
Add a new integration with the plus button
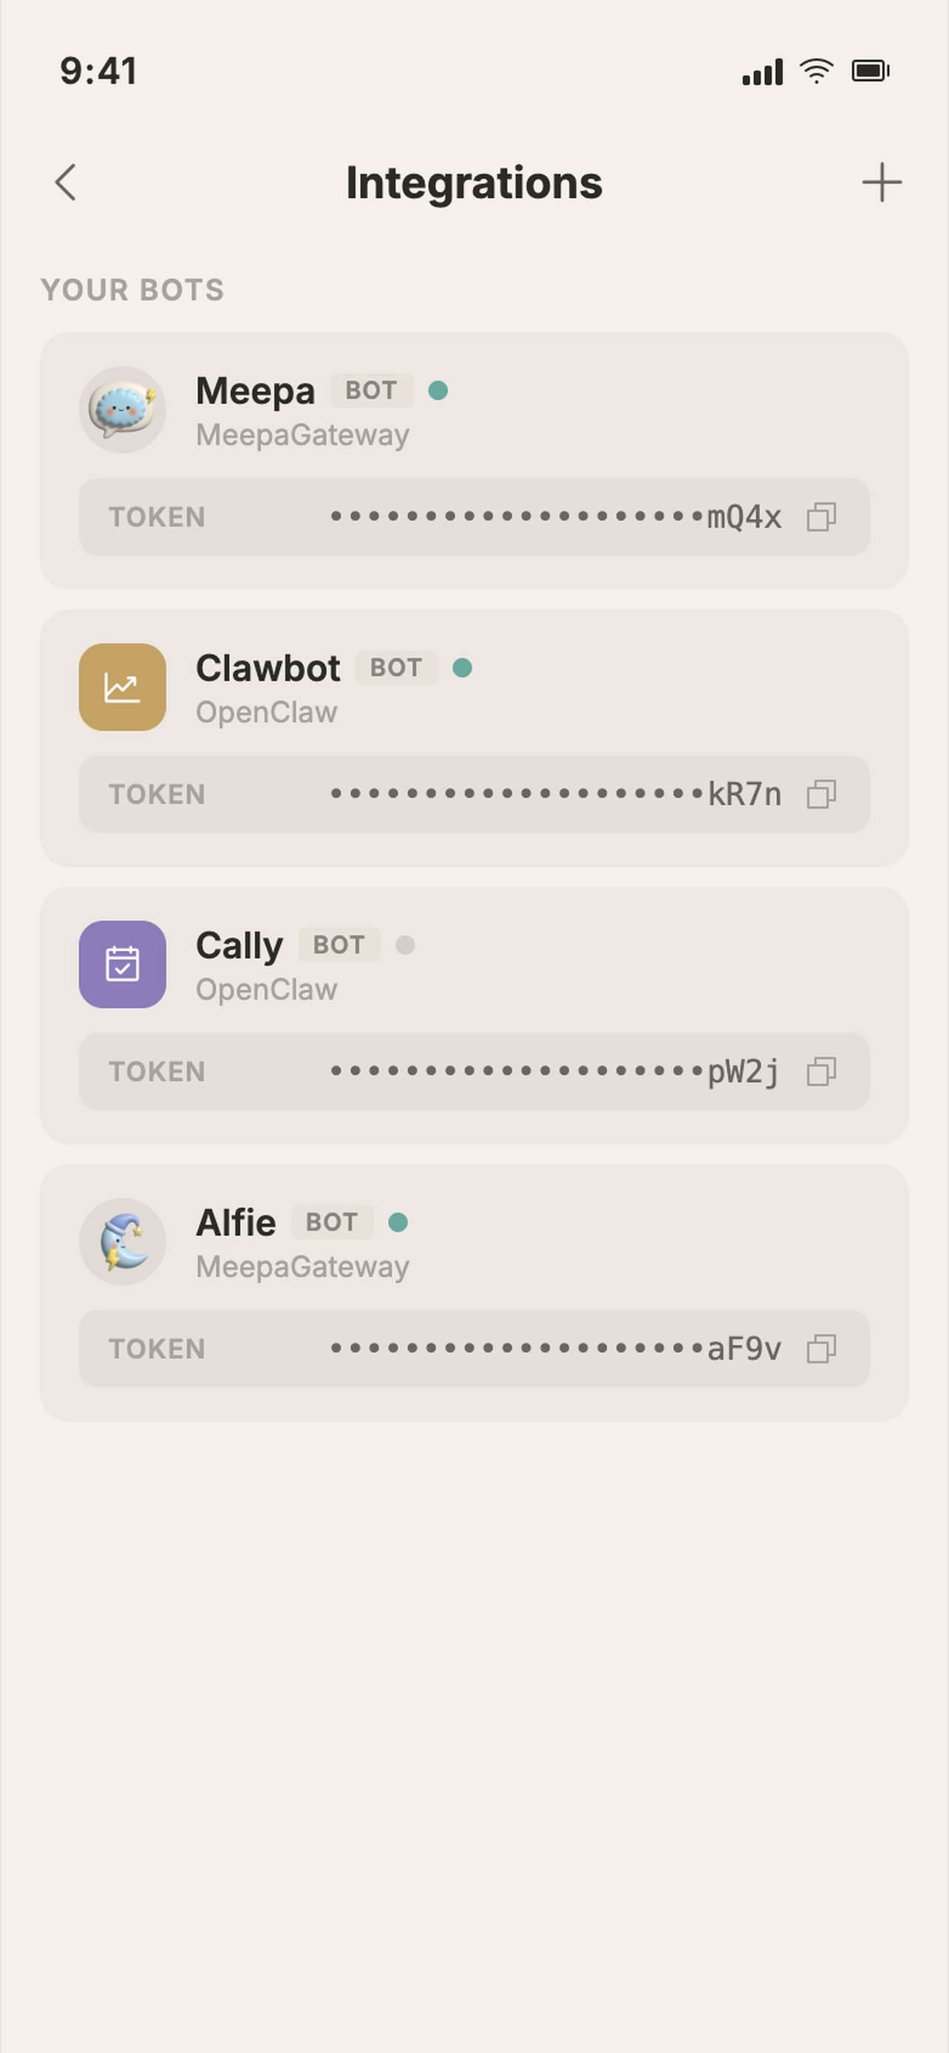click(881, 183)
